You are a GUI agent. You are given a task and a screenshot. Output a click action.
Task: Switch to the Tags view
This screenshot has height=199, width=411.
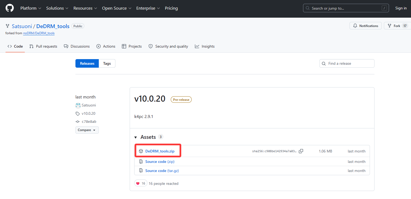click(107, 63)
